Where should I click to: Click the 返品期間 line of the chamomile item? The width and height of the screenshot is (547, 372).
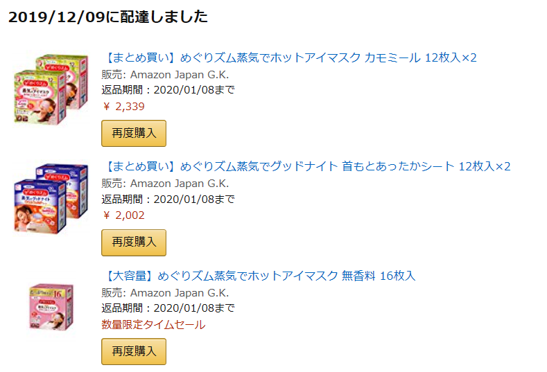pyautogui.click(x=168, y=90)
